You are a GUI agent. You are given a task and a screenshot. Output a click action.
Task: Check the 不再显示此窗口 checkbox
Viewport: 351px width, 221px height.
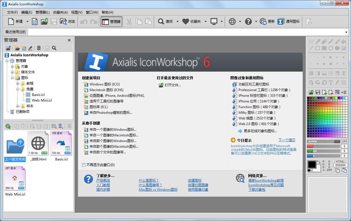tap(84, 165)
